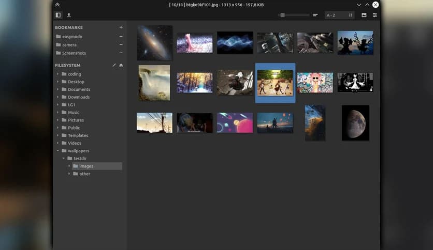Open the blue wave thumbnail

coord(235,42)
